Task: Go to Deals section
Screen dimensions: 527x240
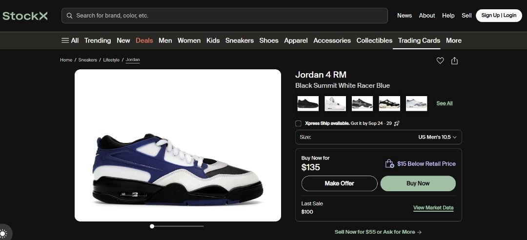Action: point(144,40)
